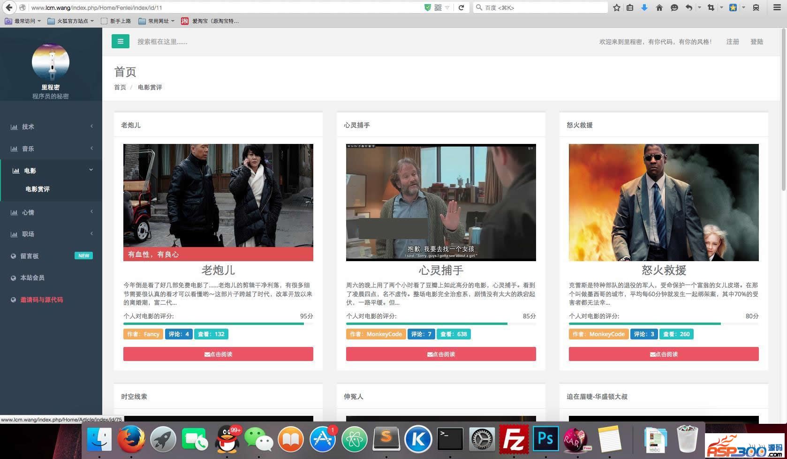Screen dimensions: 787x459
Task: Select 电影赏评 in the sidebar
Action: tap(38, 189)
